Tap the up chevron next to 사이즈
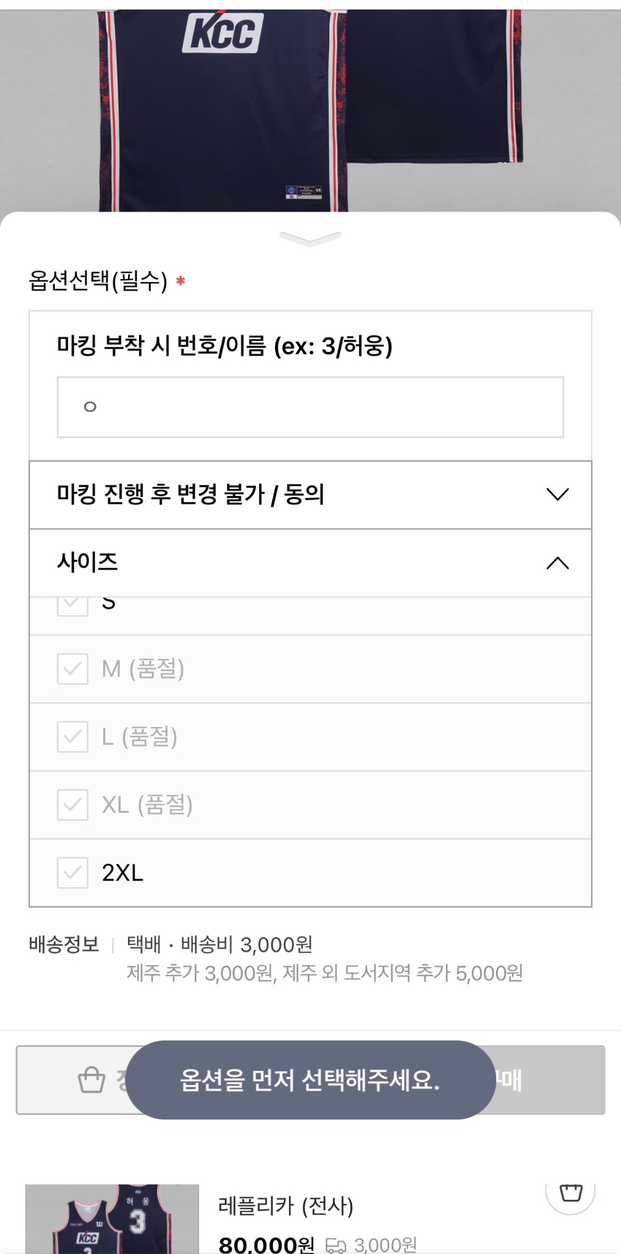The width and height of the screenshot is (621, 1254). point(557,562)
